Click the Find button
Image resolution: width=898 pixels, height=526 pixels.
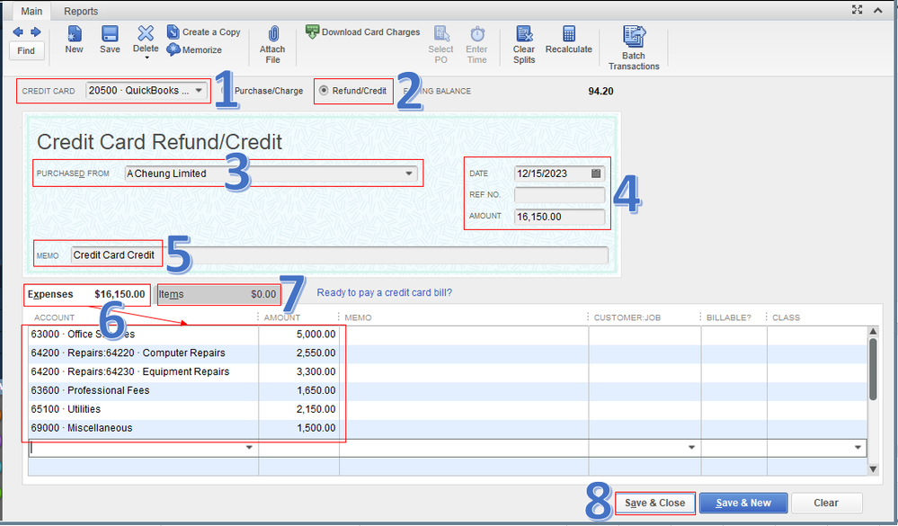tap(26, 50)
